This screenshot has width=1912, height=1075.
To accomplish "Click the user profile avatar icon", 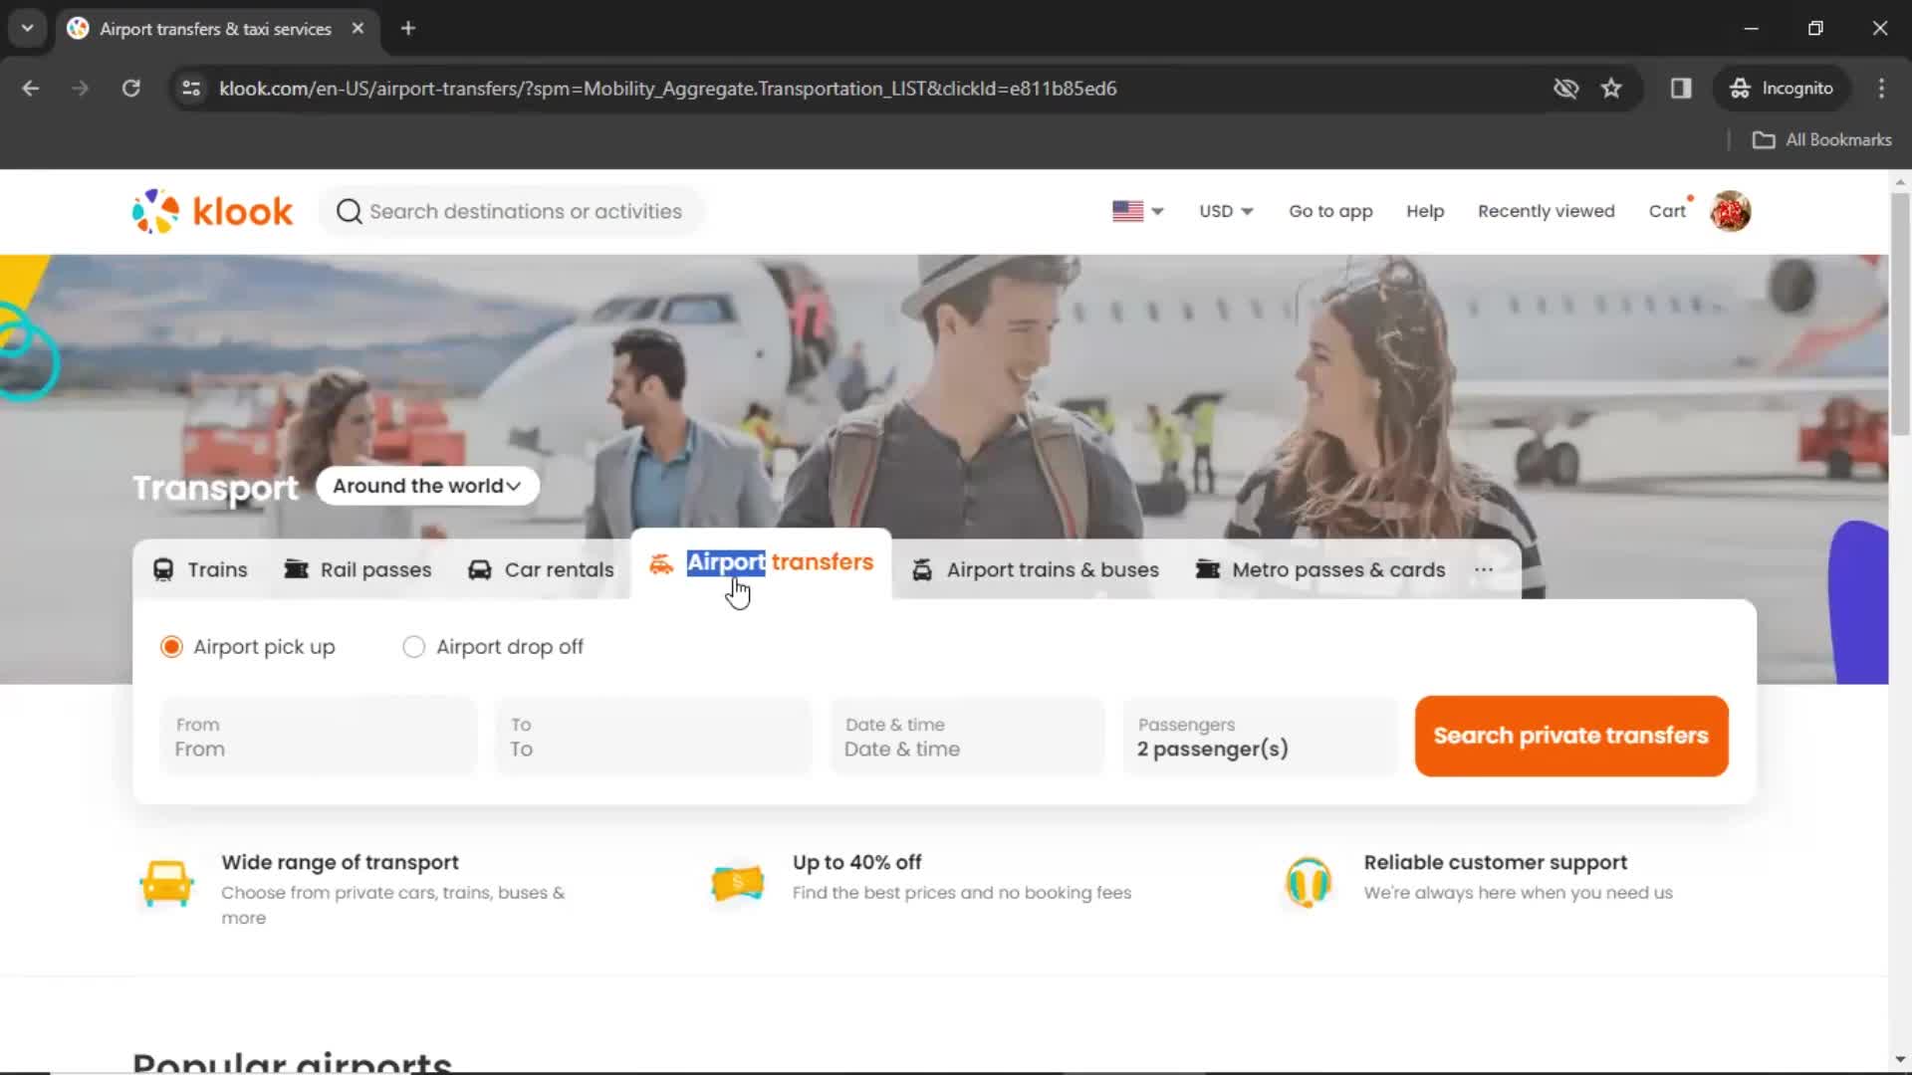I will click(x=1731, y=211).
